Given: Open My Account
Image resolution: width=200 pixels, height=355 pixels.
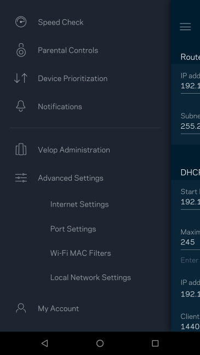Looking at the screenshot, I should (x=59, y=308).
